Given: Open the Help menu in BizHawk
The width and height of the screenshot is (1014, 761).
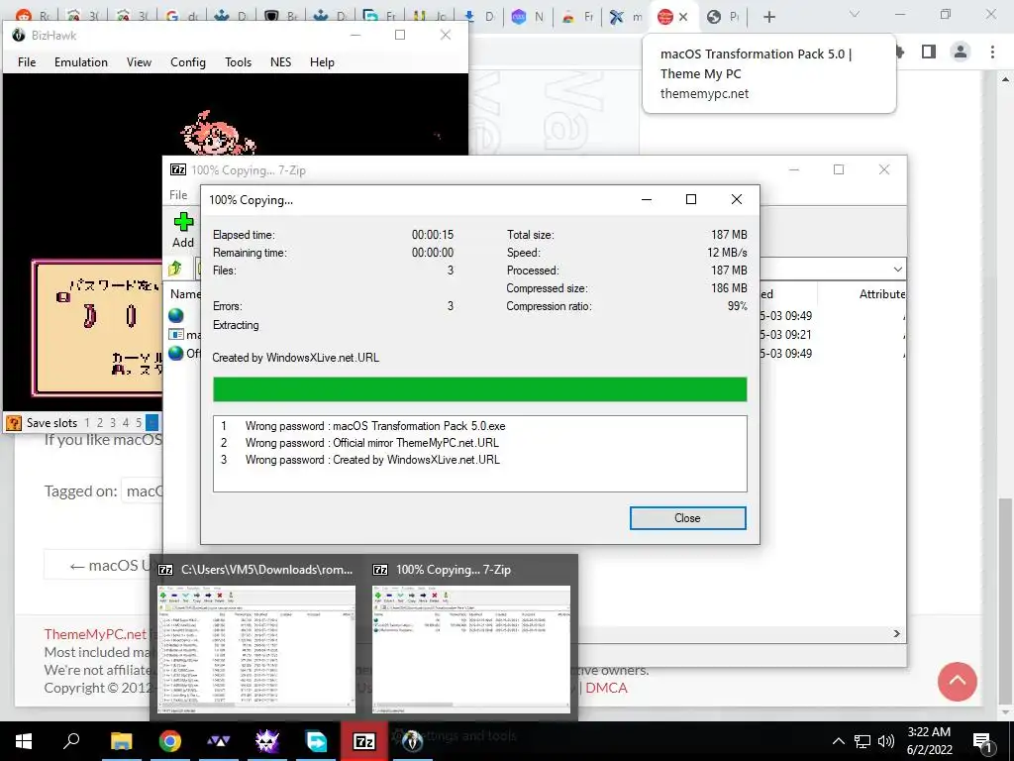Looking at the screenshot, I should click(x=322, y=62).
